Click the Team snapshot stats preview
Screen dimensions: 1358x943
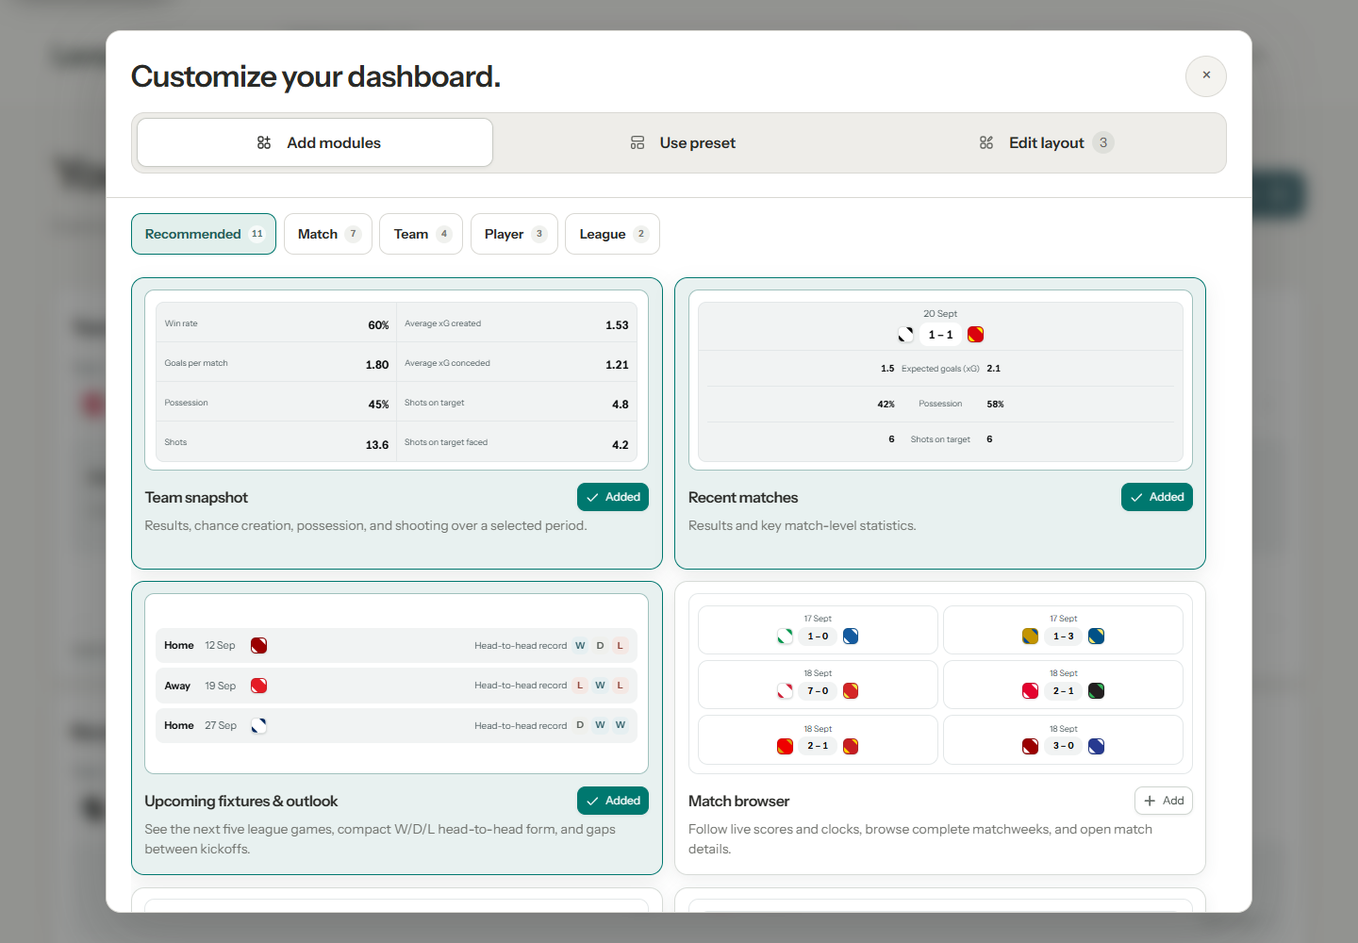[396, 380]
